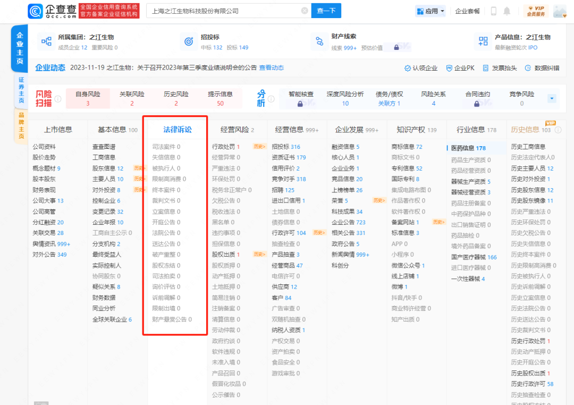This screenshot has width=574, height=405.
Task: Click 最新融资轮次 IPO link
Action: 516,48
